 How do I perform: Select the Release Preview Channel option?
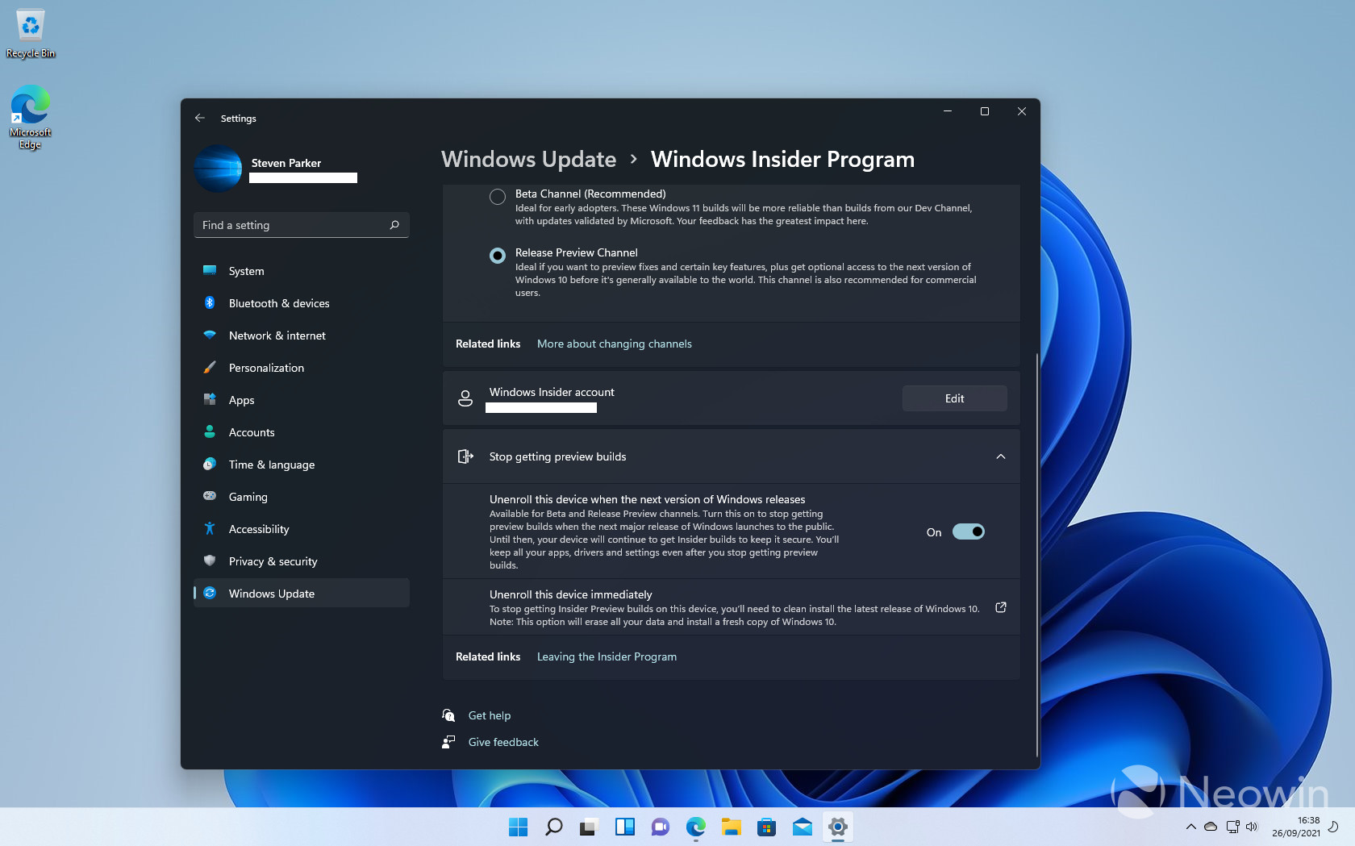click(497, 255)
